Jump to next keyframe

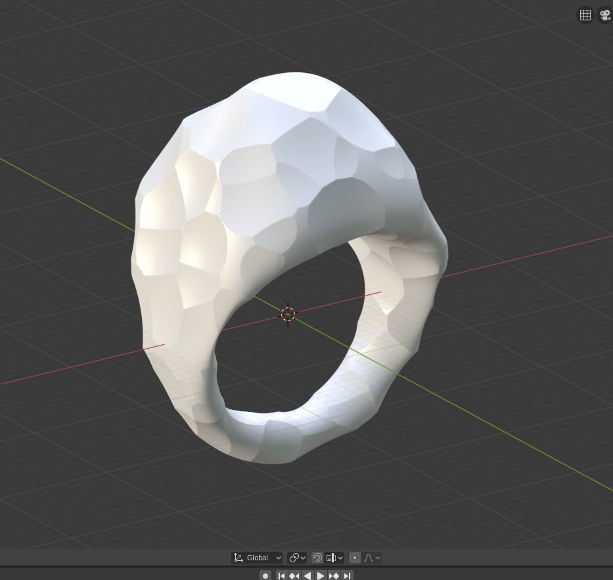click(334, 575)
